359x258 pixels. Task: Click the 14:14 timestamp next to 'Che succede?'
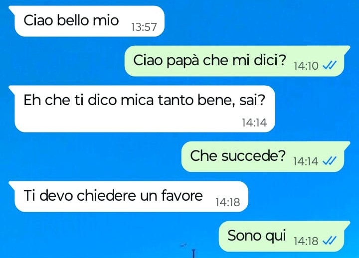306,162
